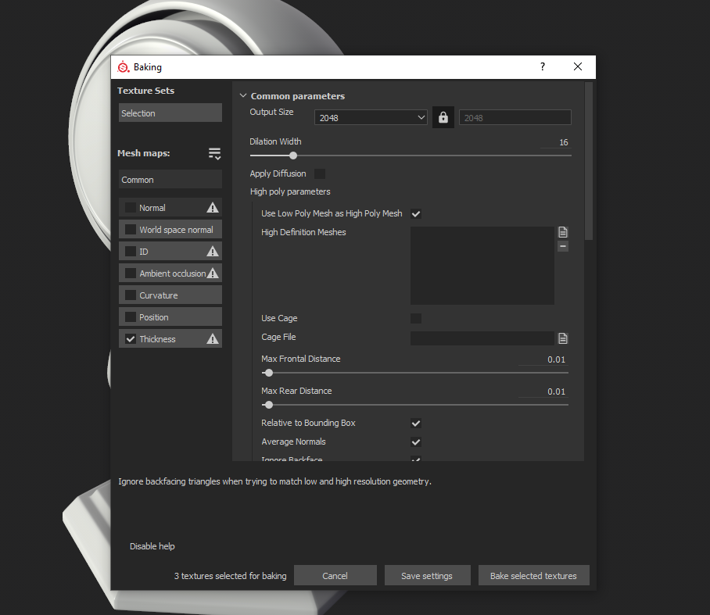710x615 pixels.
Task: Click the output size lock icon
Action: click(x=443, y=117)
